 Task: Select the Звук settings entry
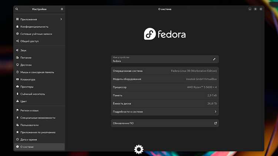click(39, 50)
